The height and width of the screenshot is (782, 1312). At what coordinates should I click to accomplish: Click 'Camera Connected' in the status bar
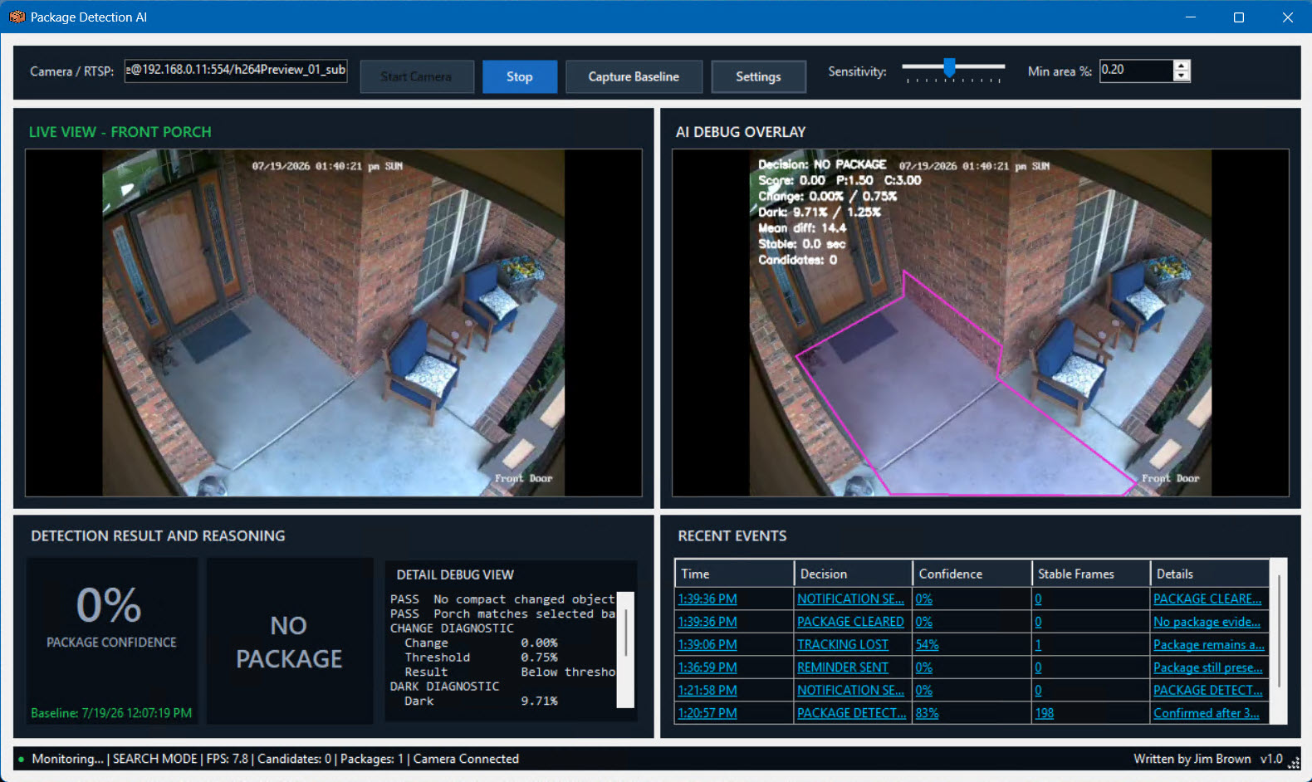(466, 759)
